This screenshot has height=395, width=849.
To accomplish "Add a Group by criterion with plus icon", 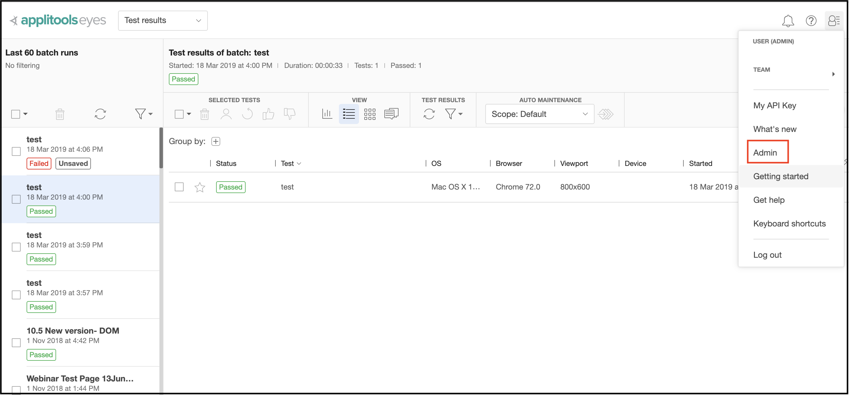I will (x=216, y=141).
